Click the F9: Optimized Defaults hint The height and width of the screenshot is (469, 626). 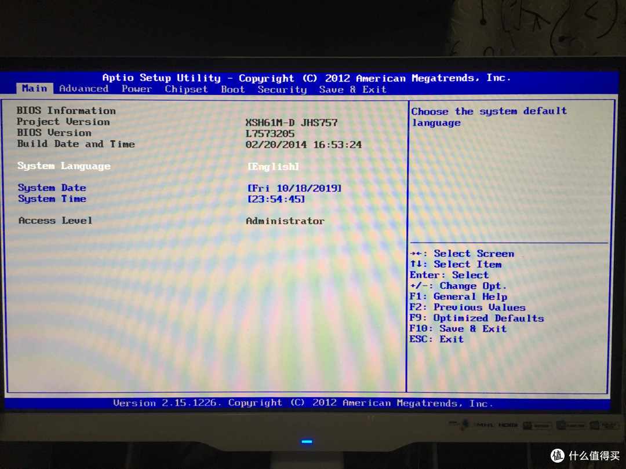pos(476,318)
